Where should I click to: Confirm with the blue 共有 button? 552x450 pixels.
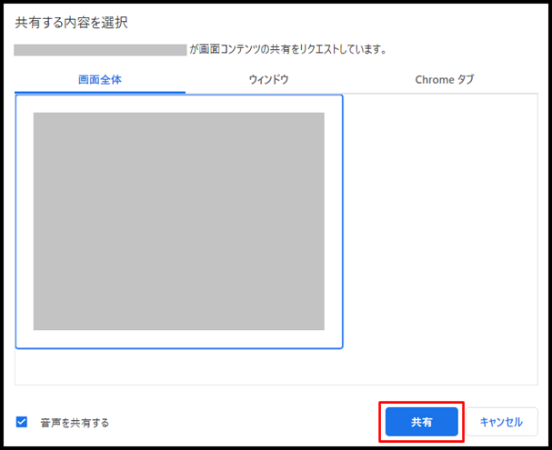coord(422,422)
